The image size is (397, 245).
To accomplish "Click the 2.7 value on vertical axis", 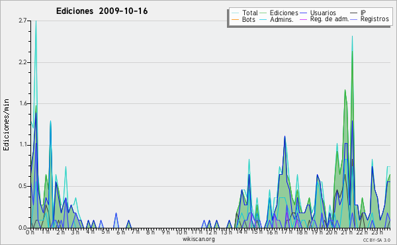I will pyautogui.click(x=22, y=21).
